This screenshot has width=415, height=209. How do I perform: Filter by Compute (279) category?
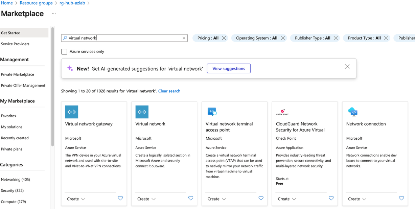(x=13, y=202)
